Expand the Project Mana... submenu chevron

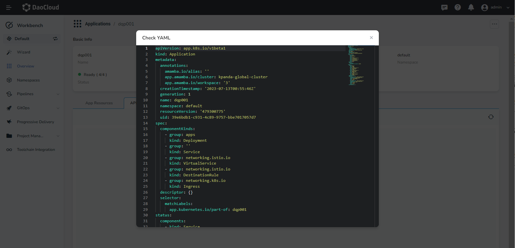(x=58, y=136)
